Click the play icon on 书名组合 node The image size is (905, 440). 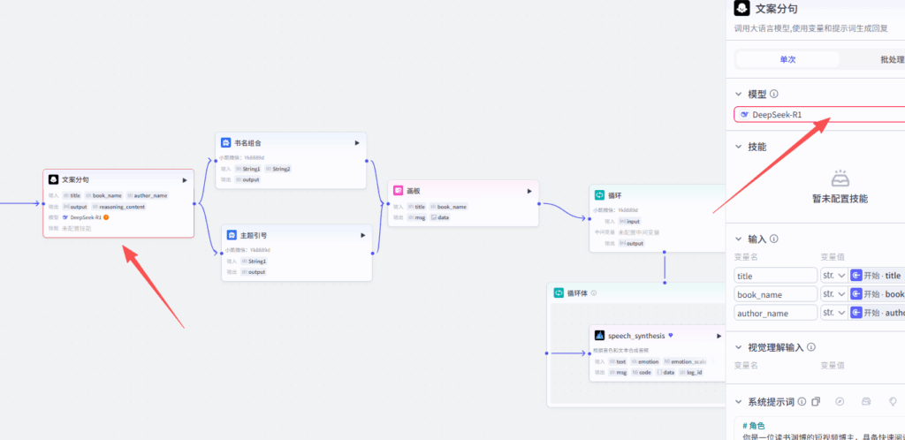(x=357, y=142)
